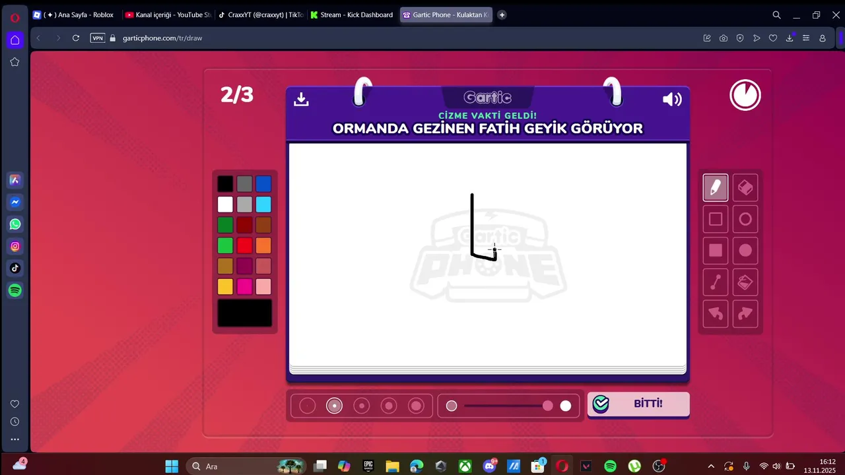Toggle the VPN badge in address bar
This screenshot has height=475, width=845.
tap(98, 38)
